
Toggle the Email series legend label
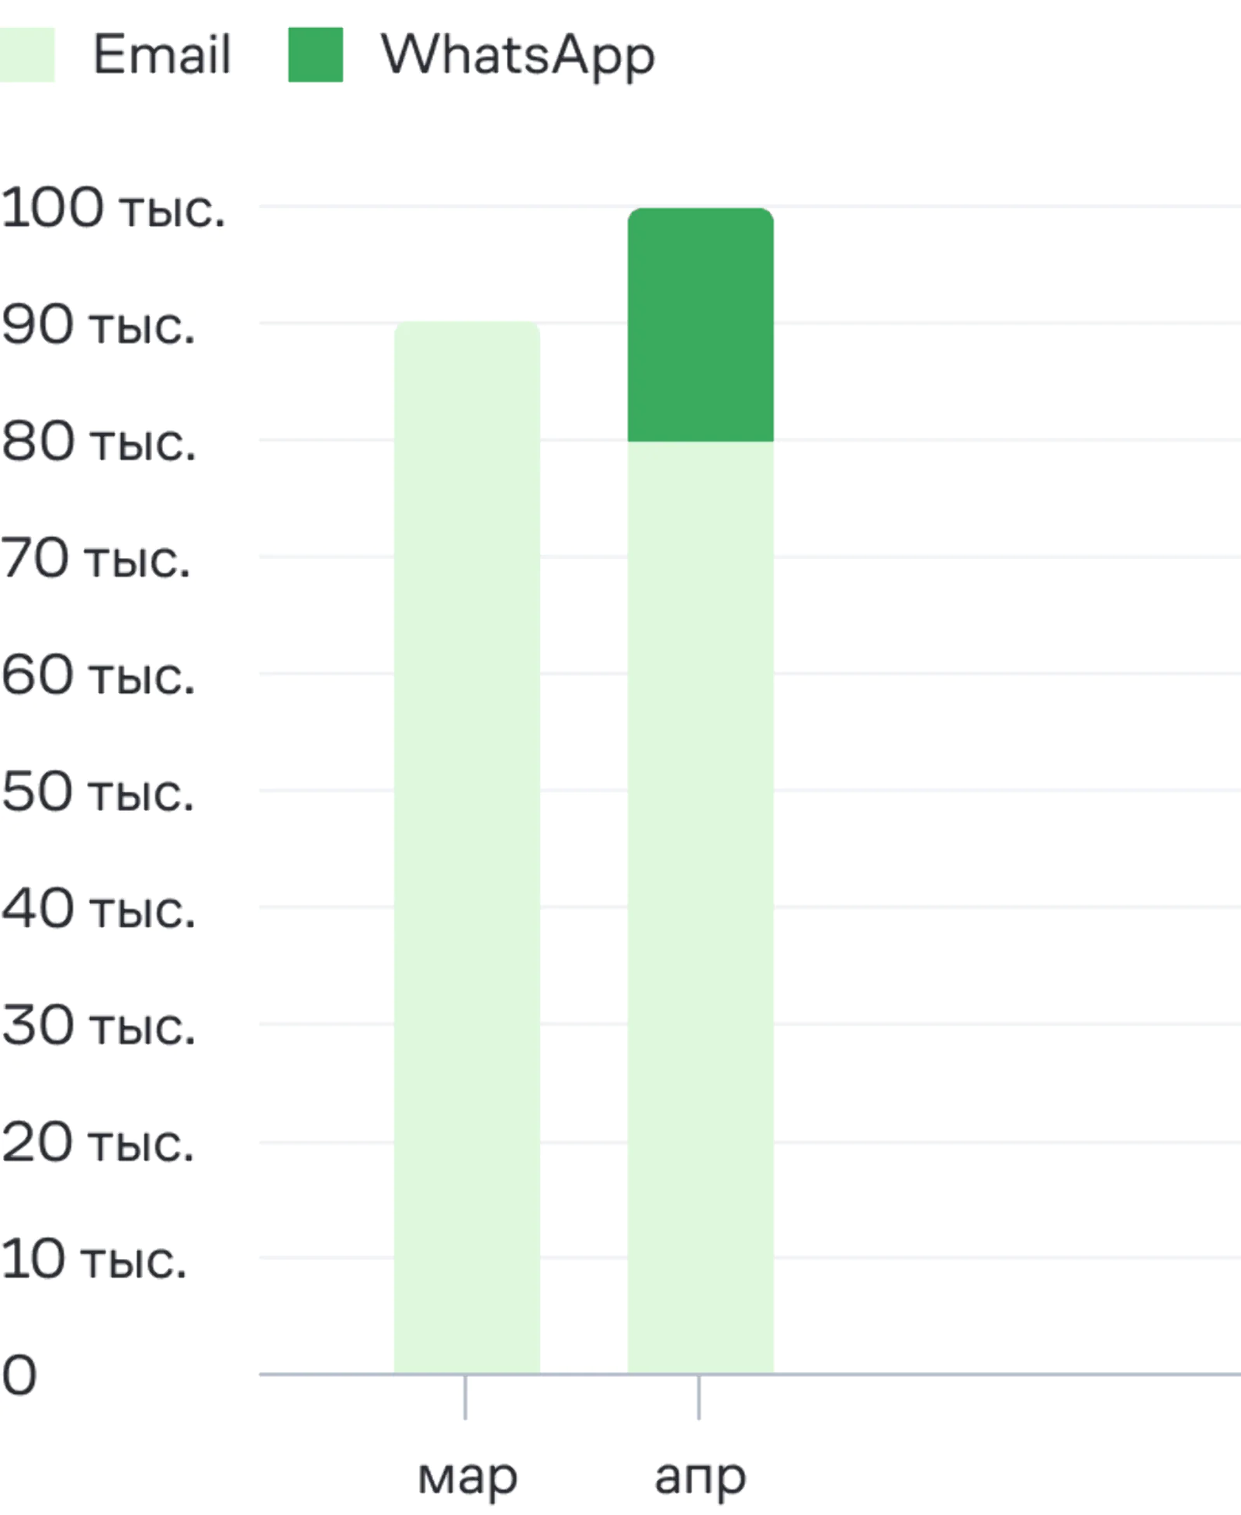[162, 54]
